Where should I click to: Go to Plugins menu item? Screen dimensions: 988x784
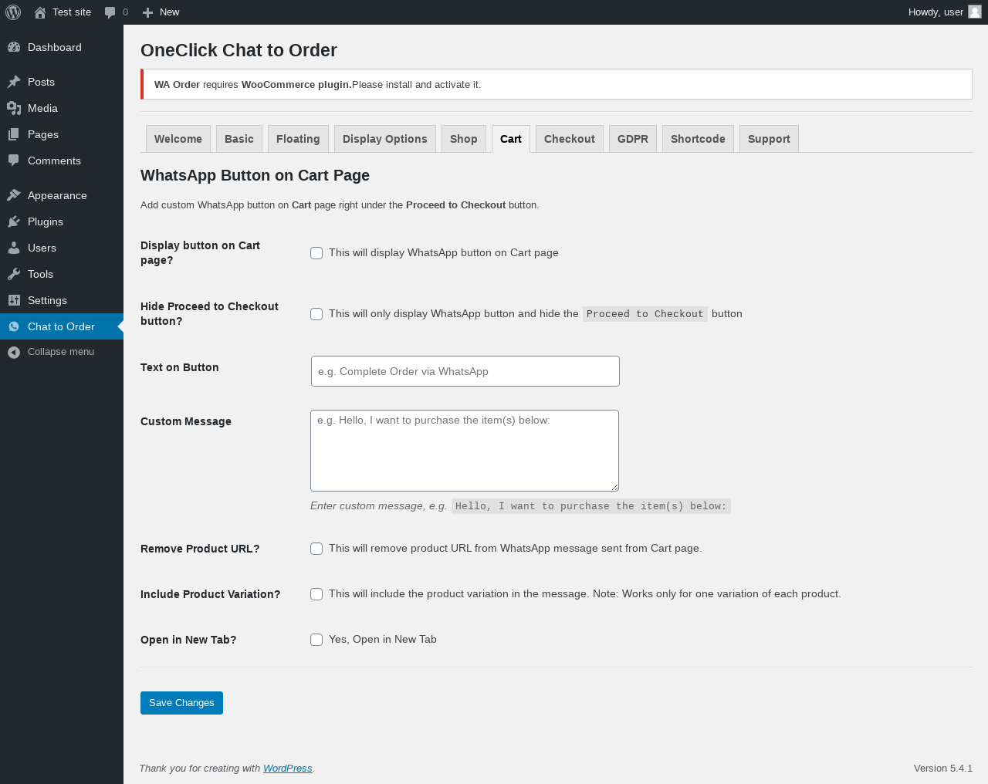point(62,221)
